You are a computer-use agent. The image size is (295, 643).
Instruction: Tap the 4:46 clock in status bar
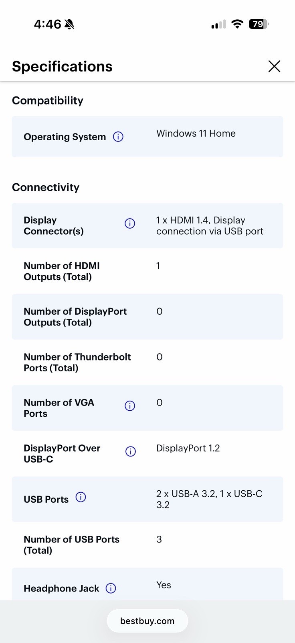click(x=47, y=24)
